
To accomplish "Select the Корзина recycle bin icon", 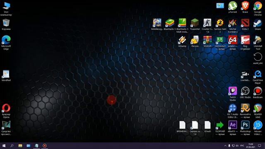I will coord(6,24).
